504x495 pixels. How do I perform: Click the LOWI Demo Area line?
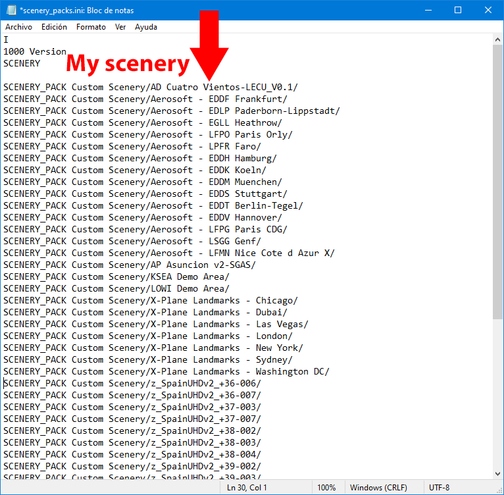[x=116, y=289]
